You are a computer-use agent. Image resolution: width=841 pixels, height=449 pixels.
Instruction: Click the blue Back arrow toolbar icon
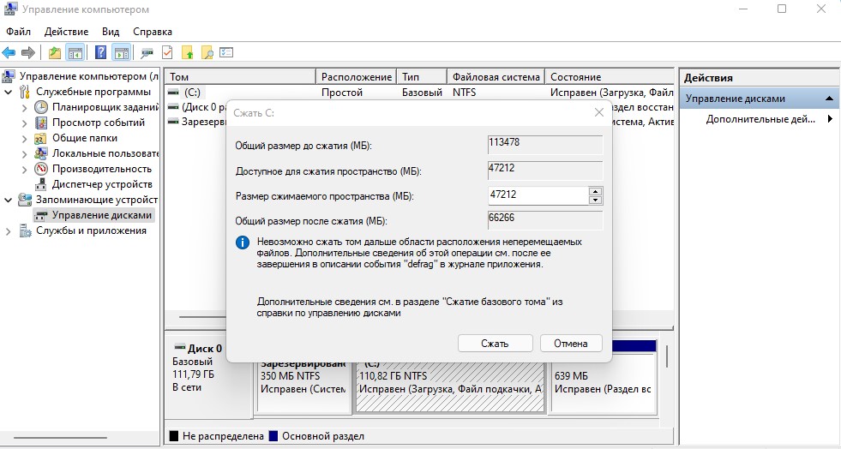pos(9,52)
